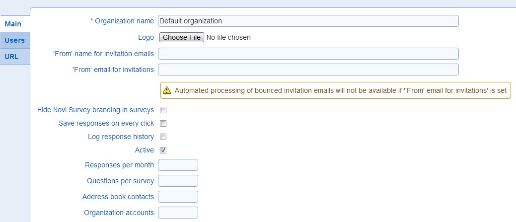The width and height of the screenshot is (516, 222).
Task: Select the Responses per month box
Action: (178, 165)
